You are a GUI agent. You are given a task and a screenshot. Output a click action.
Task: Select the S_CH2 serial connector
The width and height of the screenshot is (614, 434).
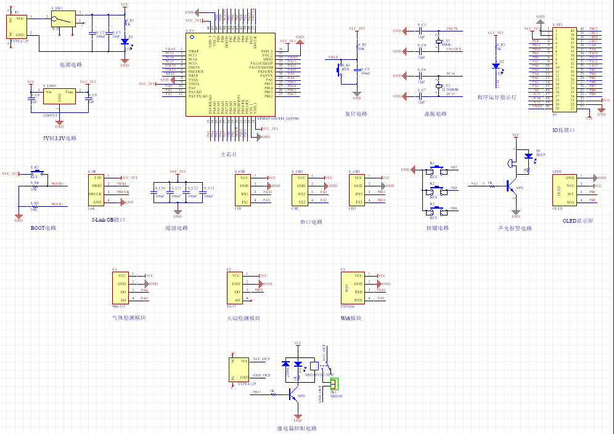[300, 190]
